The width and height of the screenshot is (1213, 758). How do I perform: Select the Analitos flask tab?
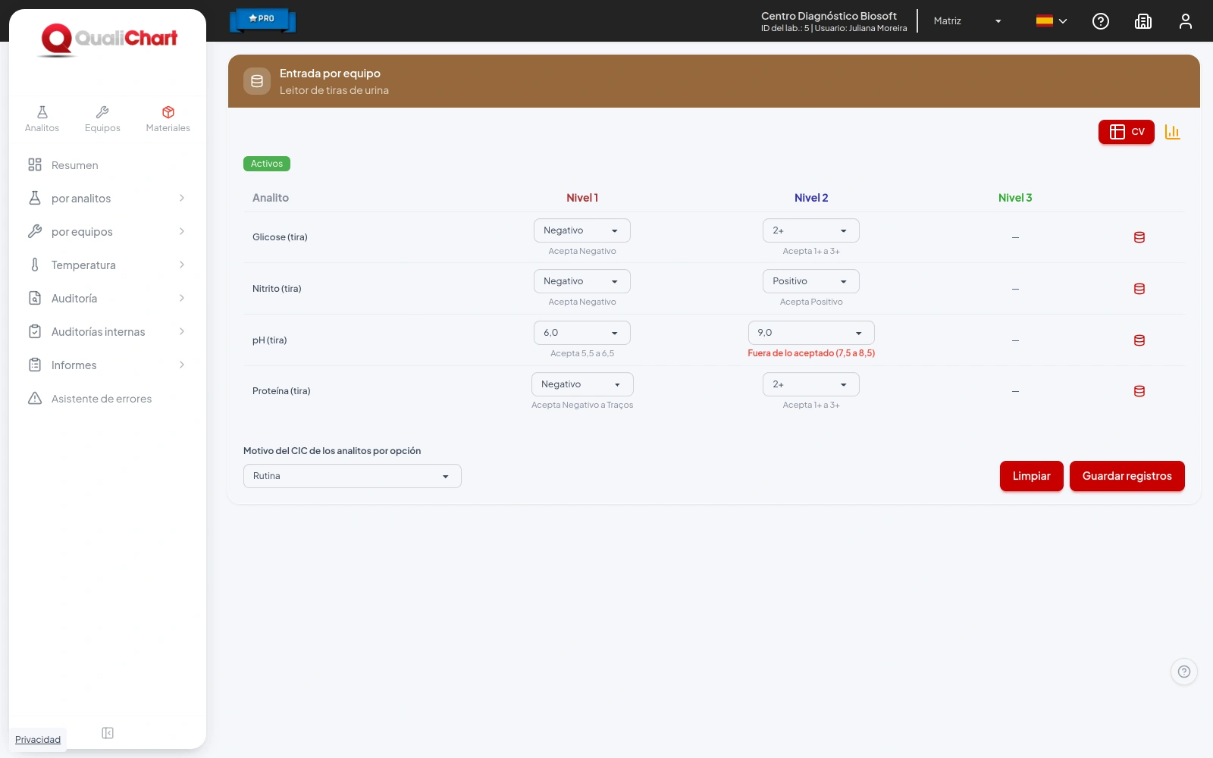(42, 119)
